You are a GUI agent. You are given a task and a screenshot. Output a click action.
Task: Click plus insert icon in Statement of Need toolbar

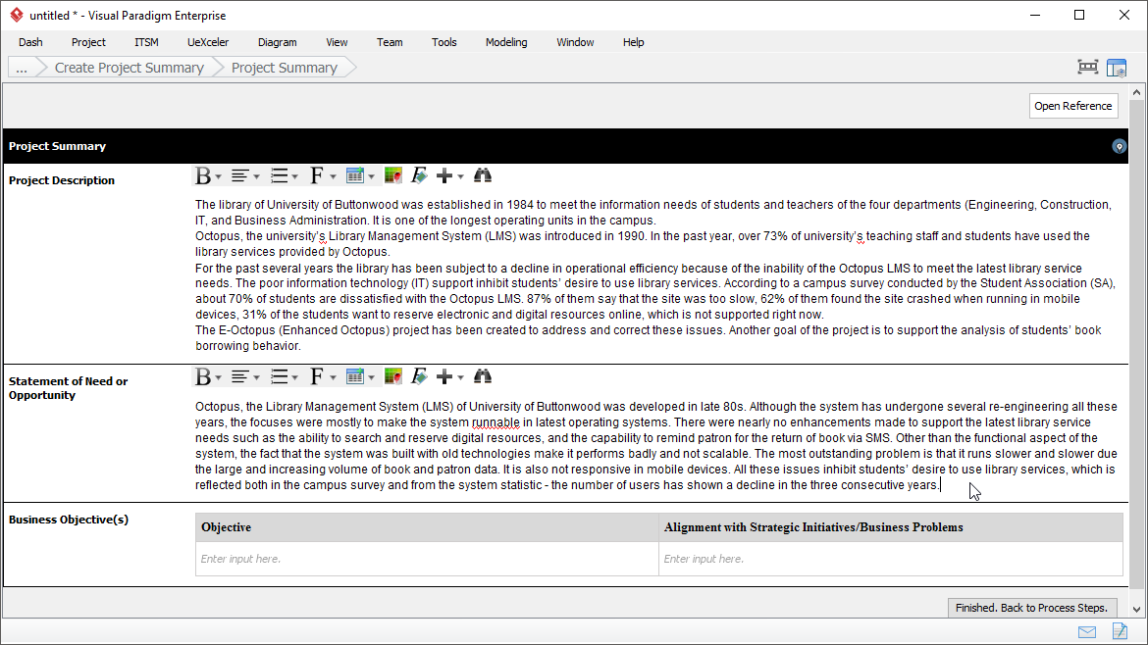pos(444,376)
